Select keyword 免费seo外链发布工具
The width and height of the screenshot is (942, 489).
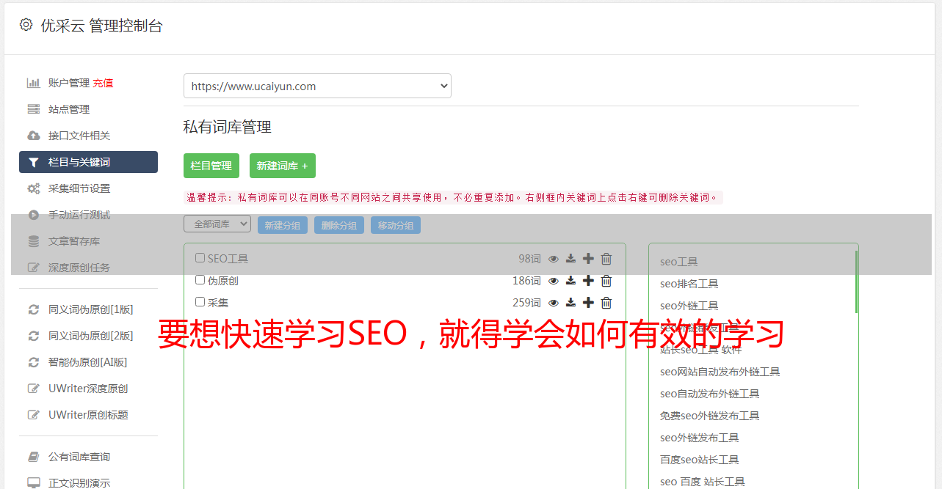710,416
